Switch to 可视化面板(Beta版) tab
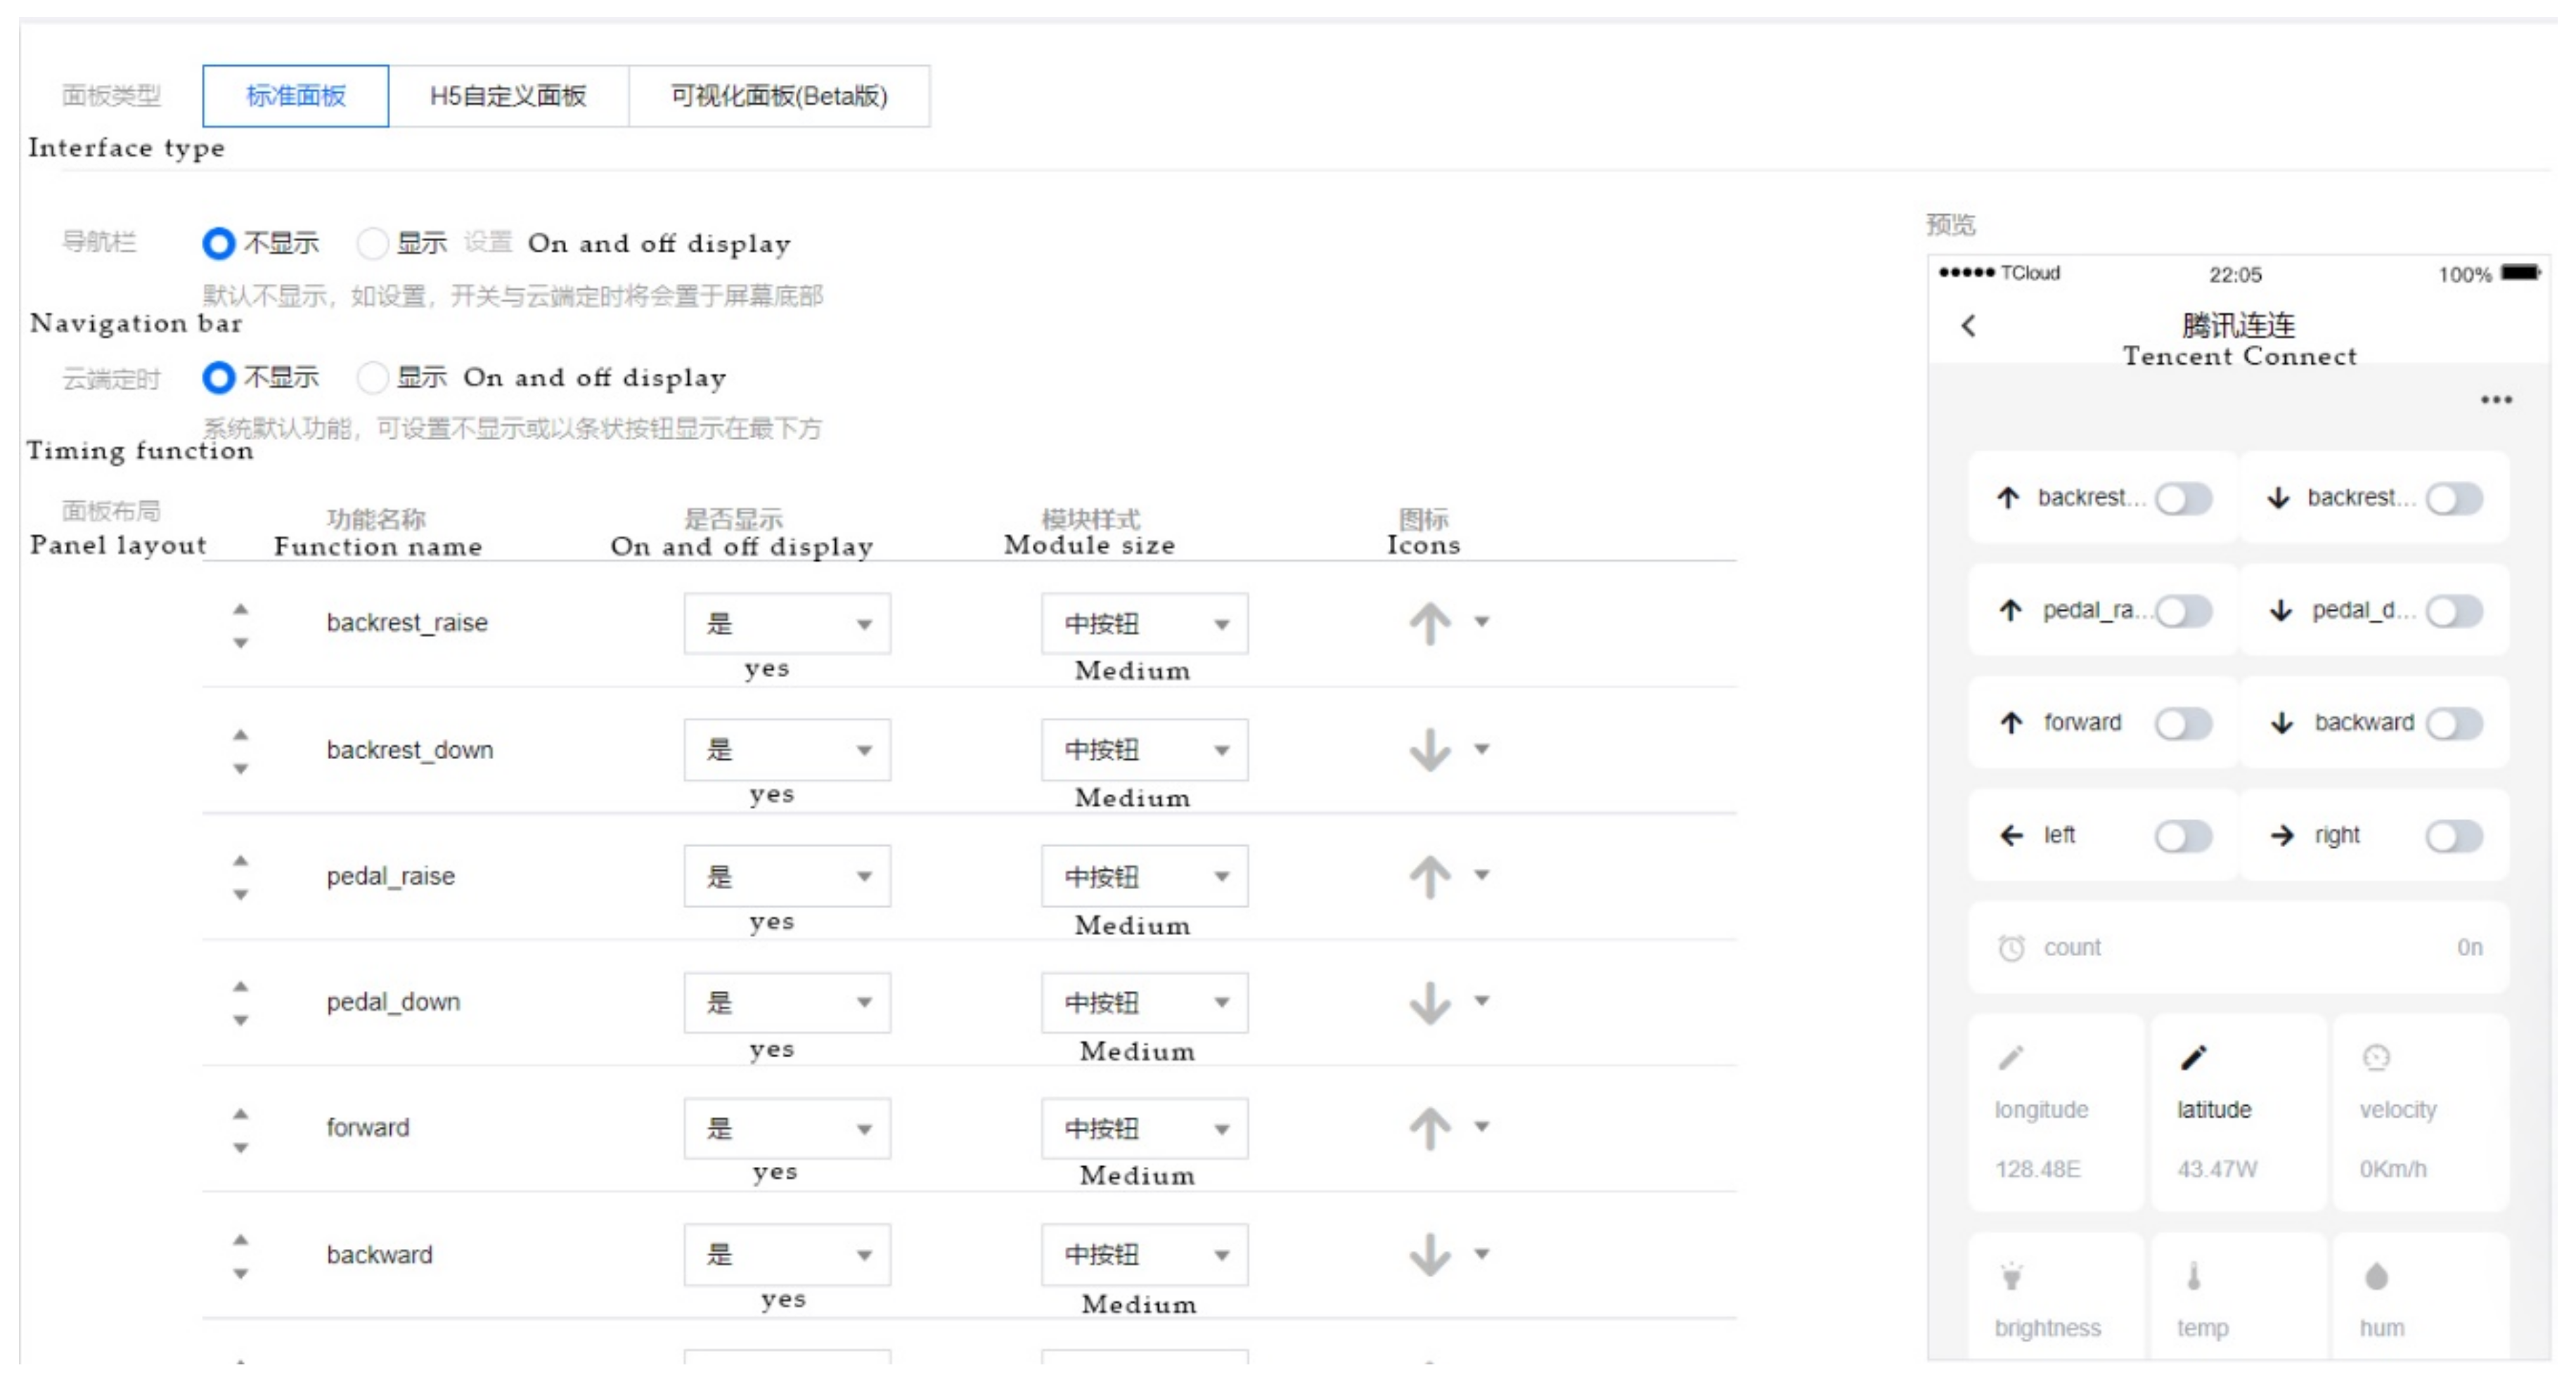 [x=779, y=96]
